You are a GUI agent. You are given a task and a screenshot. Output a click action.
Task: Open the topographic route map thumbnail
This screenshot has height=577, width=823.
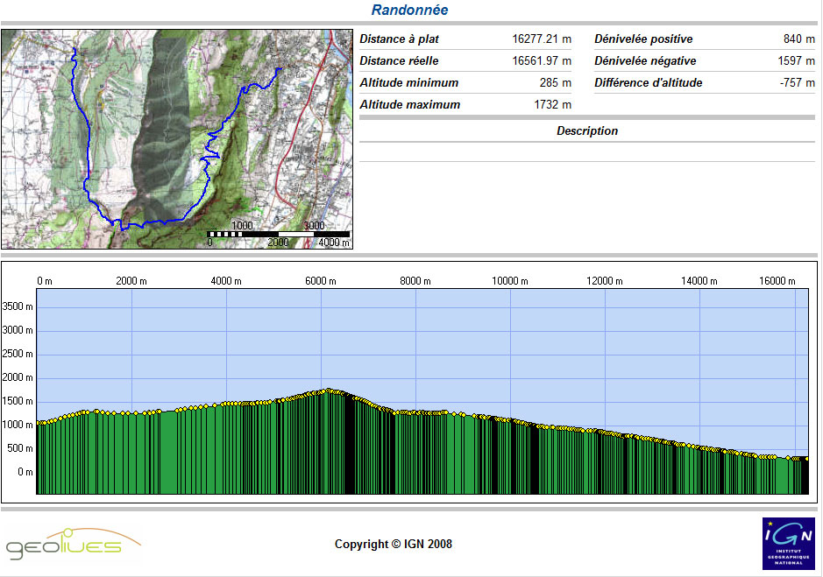click(177, 139)
